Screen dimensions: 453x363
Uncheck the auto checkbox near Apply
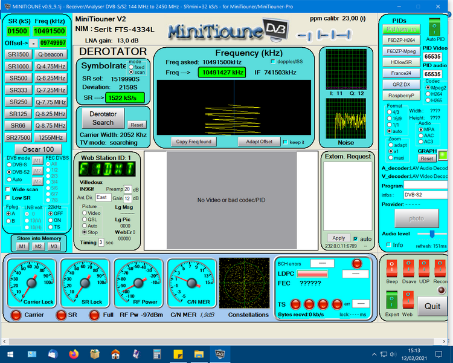[x=356, y=239]
